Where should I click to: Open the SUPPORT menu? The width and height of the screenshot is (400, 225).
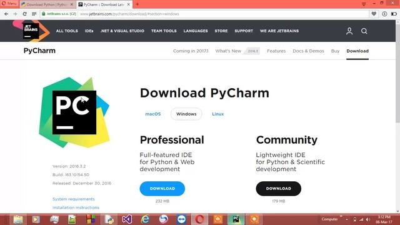(x=244, y=31)
